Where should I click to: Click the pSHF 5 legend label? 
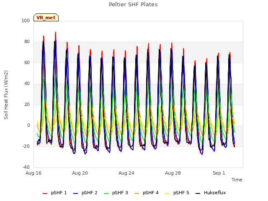(x=181, y=193)
